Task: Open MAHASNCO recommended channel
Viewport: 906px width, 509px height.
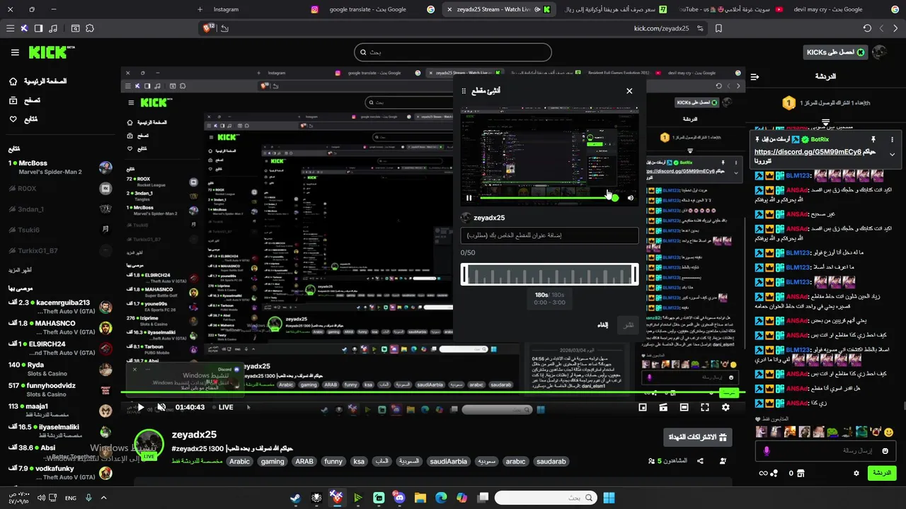Action: coord(60,327)
